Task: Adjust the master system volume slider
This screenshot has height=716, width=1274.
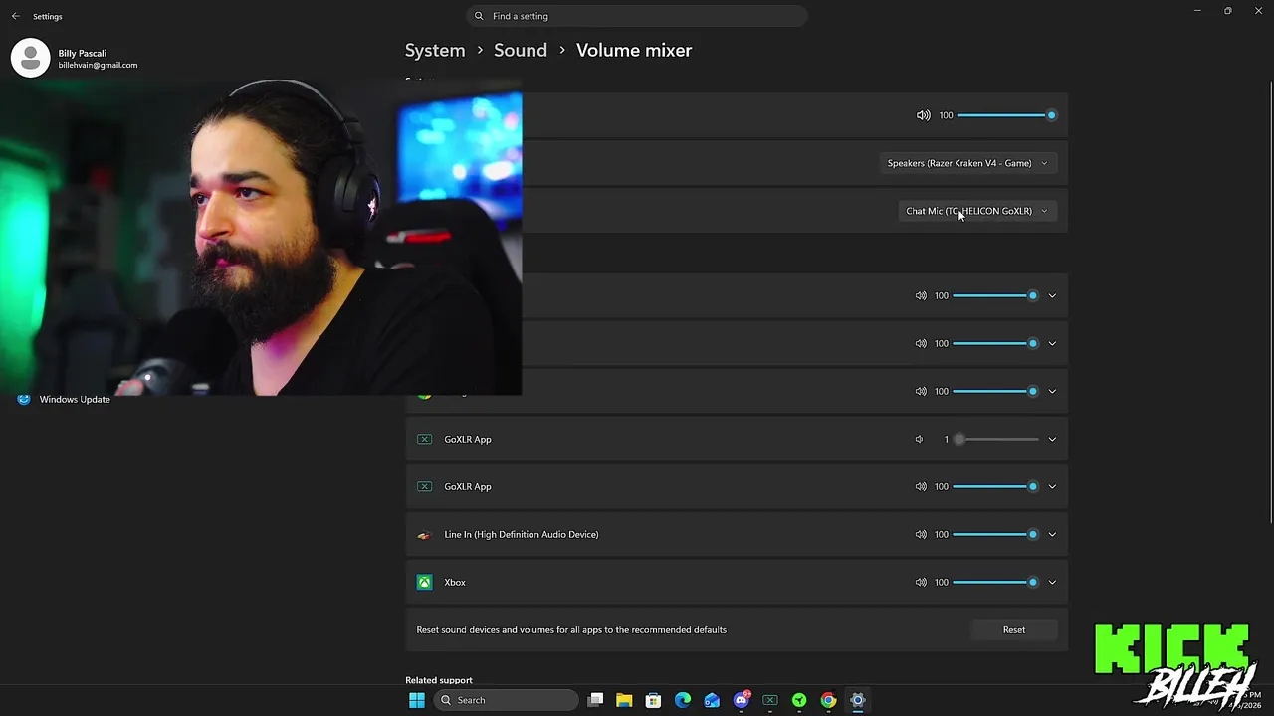Action: tap(1007, 115)
